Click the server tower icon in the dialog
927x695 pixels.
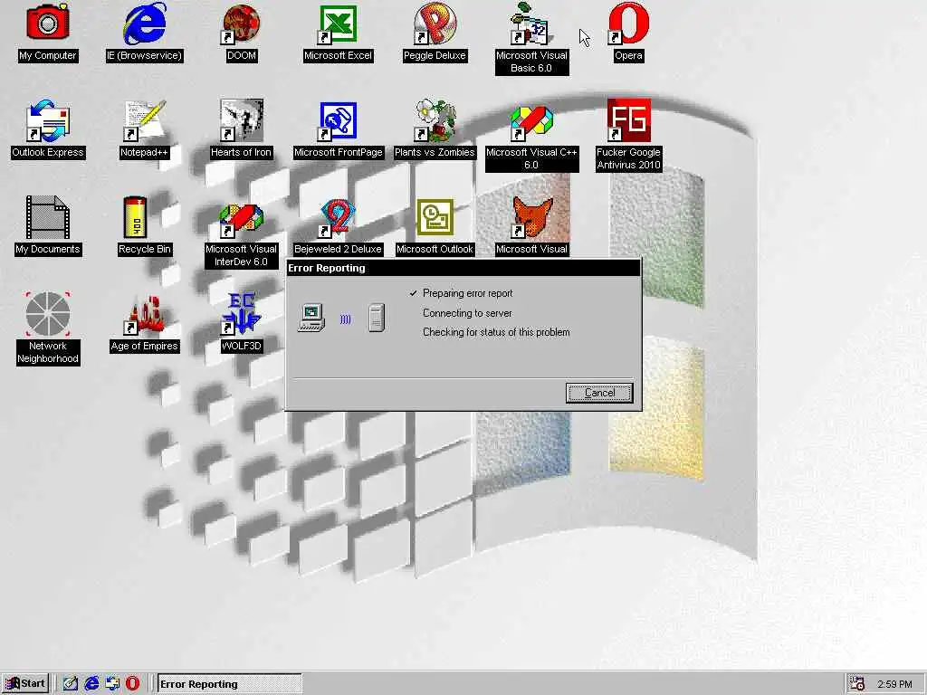[377, 318]
